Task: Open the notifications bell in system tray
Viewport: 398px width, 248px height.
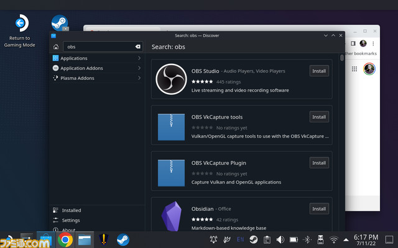Action: (x=213, y=239)
